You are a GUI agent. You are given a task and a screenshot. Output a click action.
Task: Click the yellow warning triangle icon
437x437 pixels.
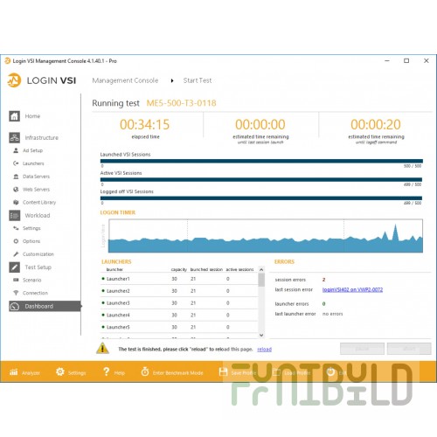click(x=103, y=349)
